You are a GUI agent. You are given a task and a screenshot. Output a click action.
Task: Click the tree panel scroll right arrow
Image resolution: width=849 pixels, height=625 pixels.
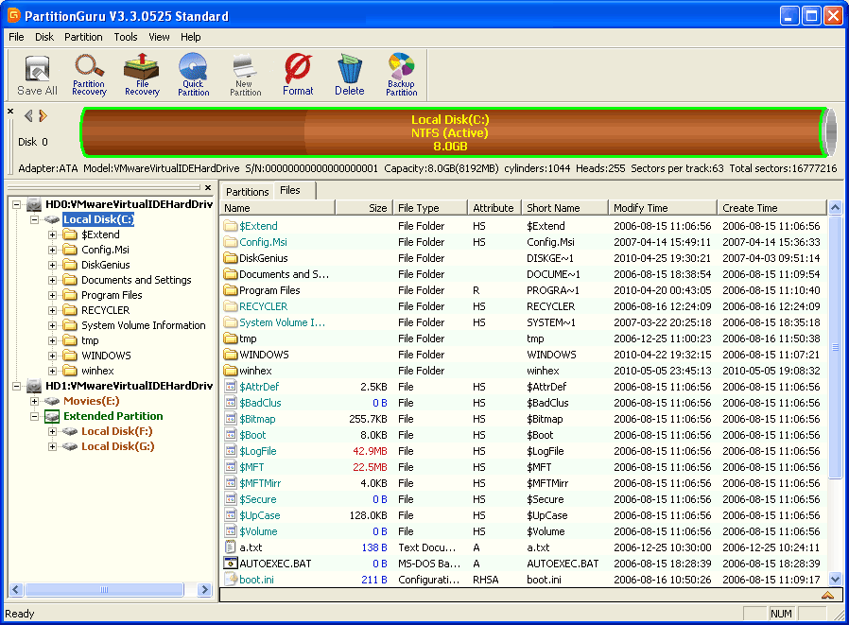pyautogui.click(x=204, y=589)
